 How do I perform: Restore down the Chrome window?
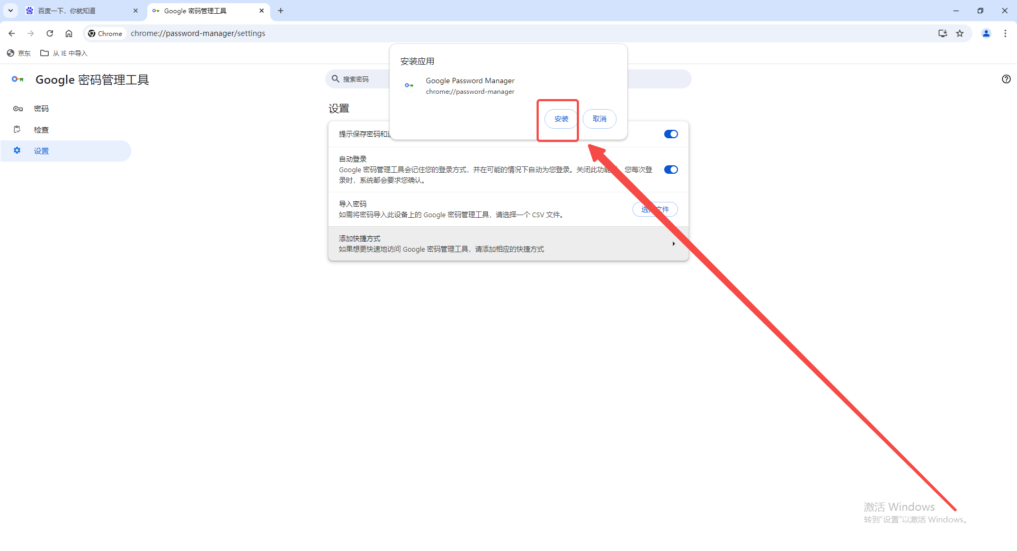point(980,11)
